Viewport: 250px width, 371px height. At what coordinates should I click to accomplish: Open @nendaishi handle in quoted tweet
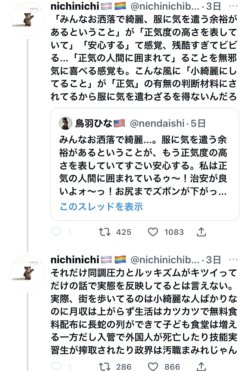[x=156, y=124]
